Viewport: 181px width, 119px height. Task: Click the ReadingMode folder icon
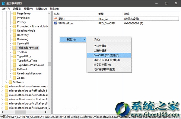pyautogui.click(x=14, y=30)
